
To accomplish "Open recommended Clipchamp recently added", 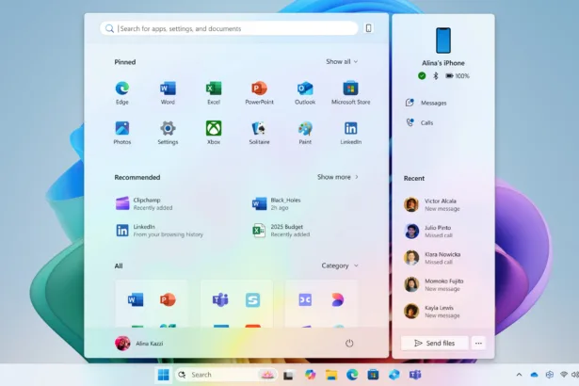I will coord(144,203).
